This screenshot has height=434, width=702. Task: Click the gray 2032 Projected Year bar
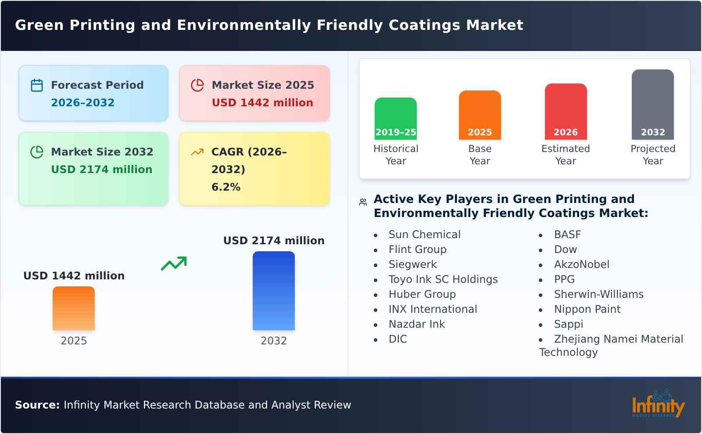(652, 105)
